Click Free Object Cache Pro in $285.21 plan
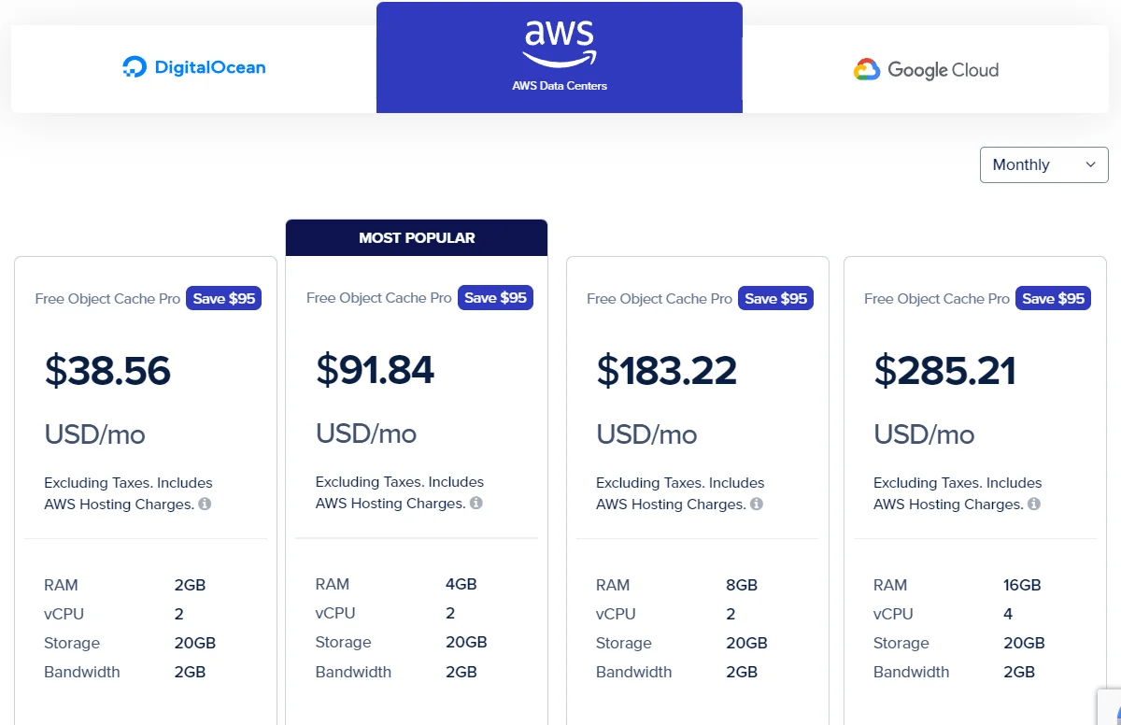The width and height of the screenshot is (1121, 725). pos(937,299)
